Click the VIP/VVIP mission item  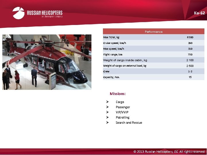tap(122, 112)
